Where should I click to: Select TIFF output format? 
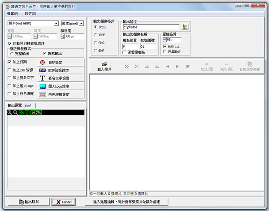(x=95, y=35)
